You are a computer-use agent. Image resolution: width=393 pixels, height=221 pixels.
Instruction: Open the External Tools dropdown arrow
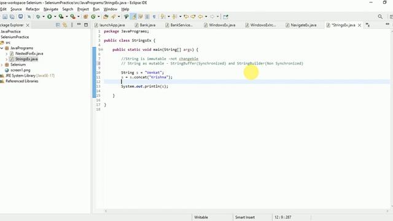(x=79, y=17)
